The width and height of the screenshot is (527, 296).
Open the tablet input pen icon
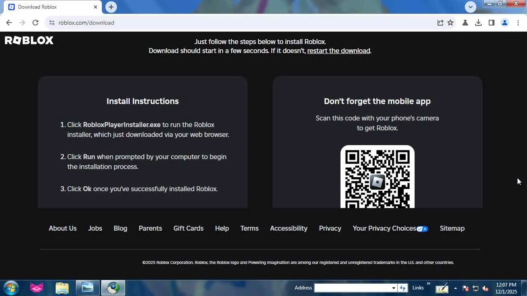click(x=442, y=288)
